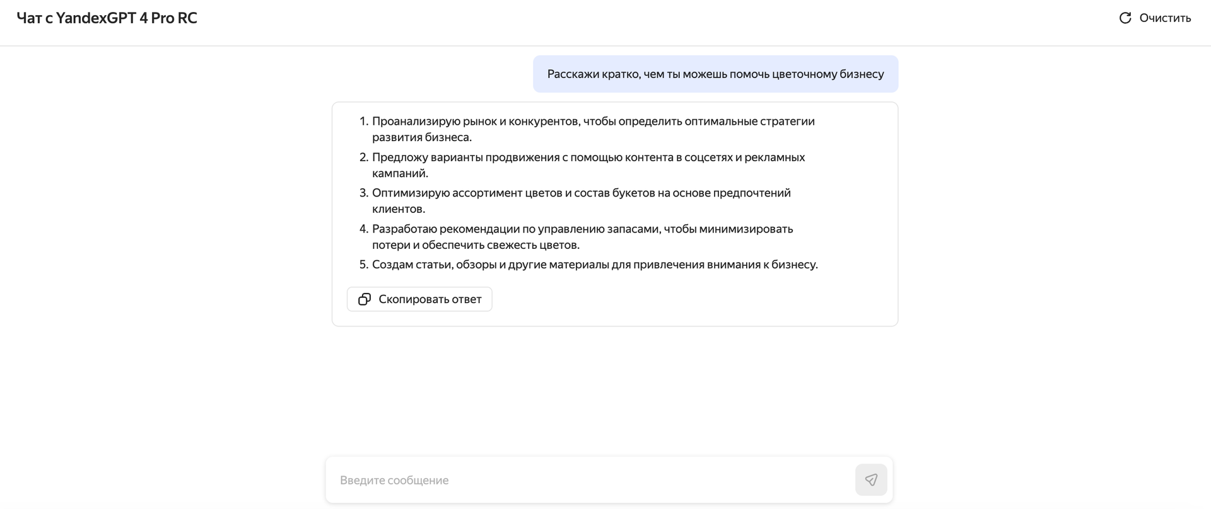The image size is (1211, 509).
Task: Click the copy icon in Скопировать ответ button
Action: point(365,299)
